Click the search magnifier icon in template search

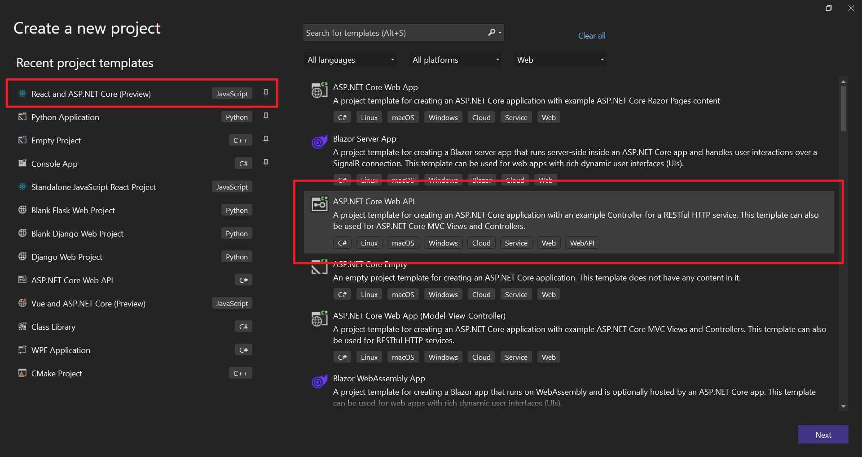[x=492, y=33]
